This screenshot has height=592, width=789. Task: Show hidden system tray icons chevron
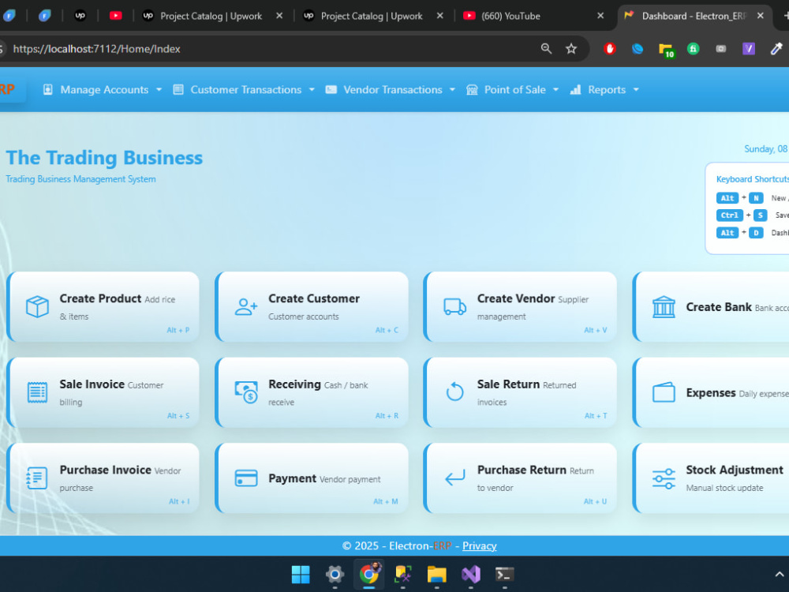pos(780,575)
